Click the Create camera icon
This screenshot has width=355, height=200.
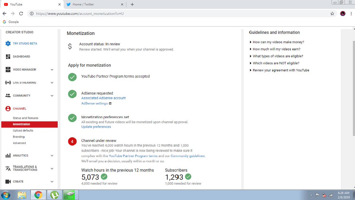coord(8,182)
